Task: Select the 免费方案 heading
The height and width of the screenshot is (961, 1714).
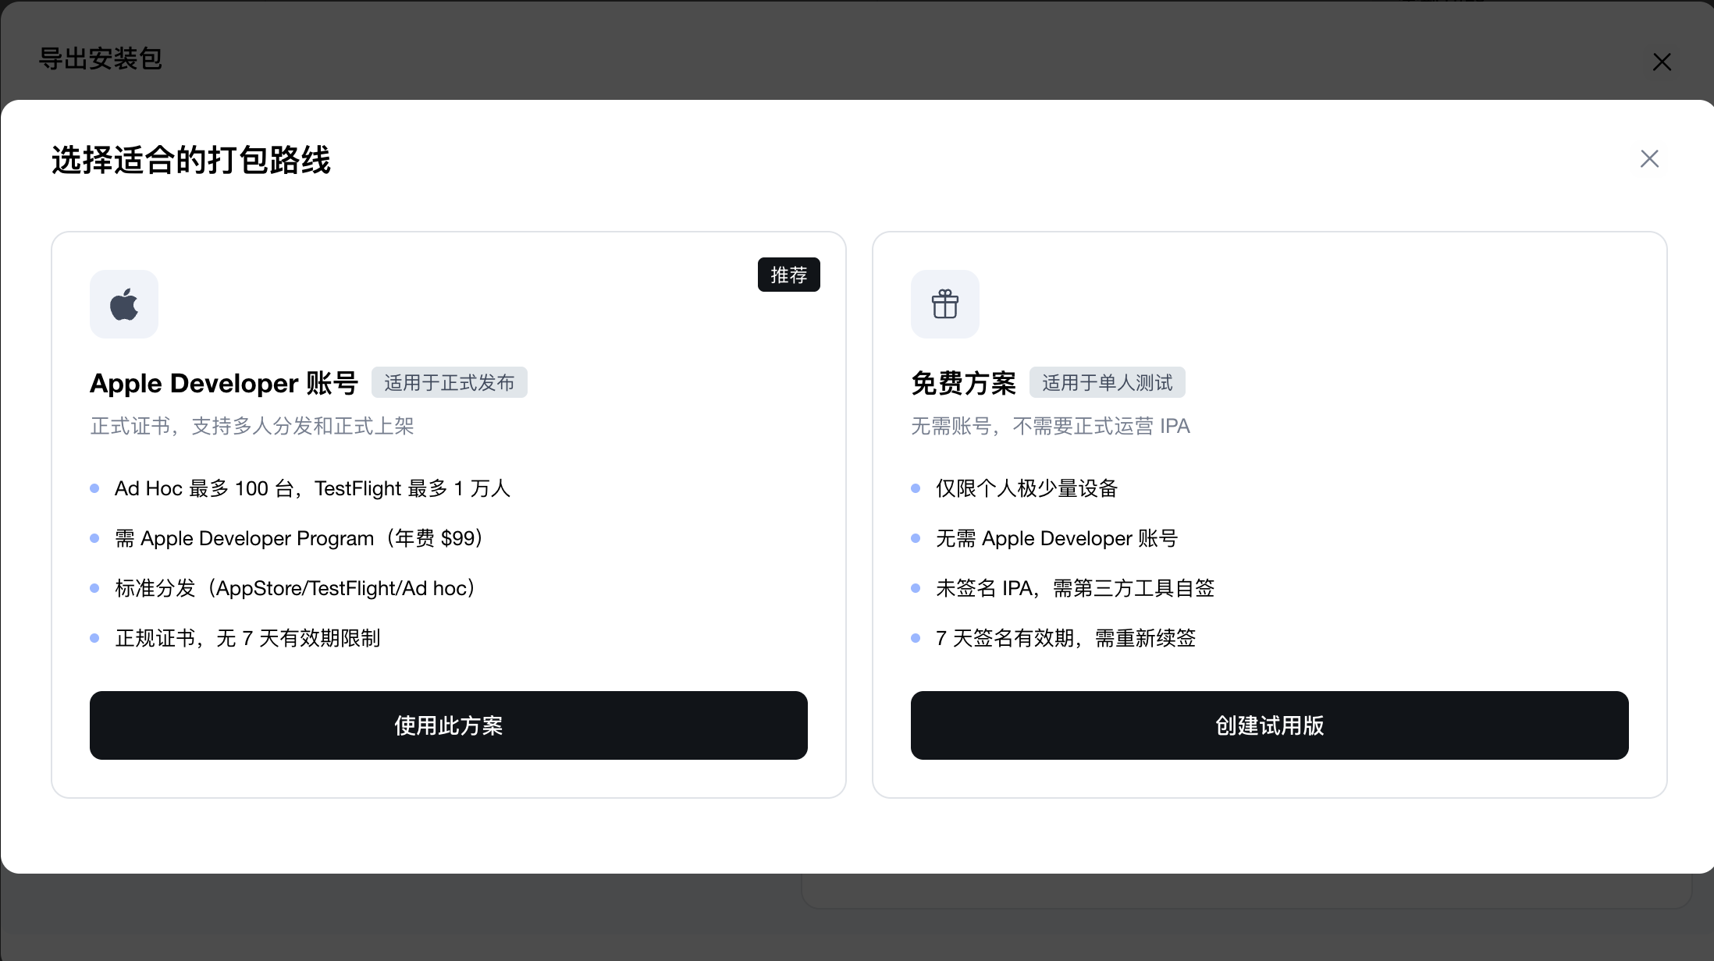Action: click(964, 383)
